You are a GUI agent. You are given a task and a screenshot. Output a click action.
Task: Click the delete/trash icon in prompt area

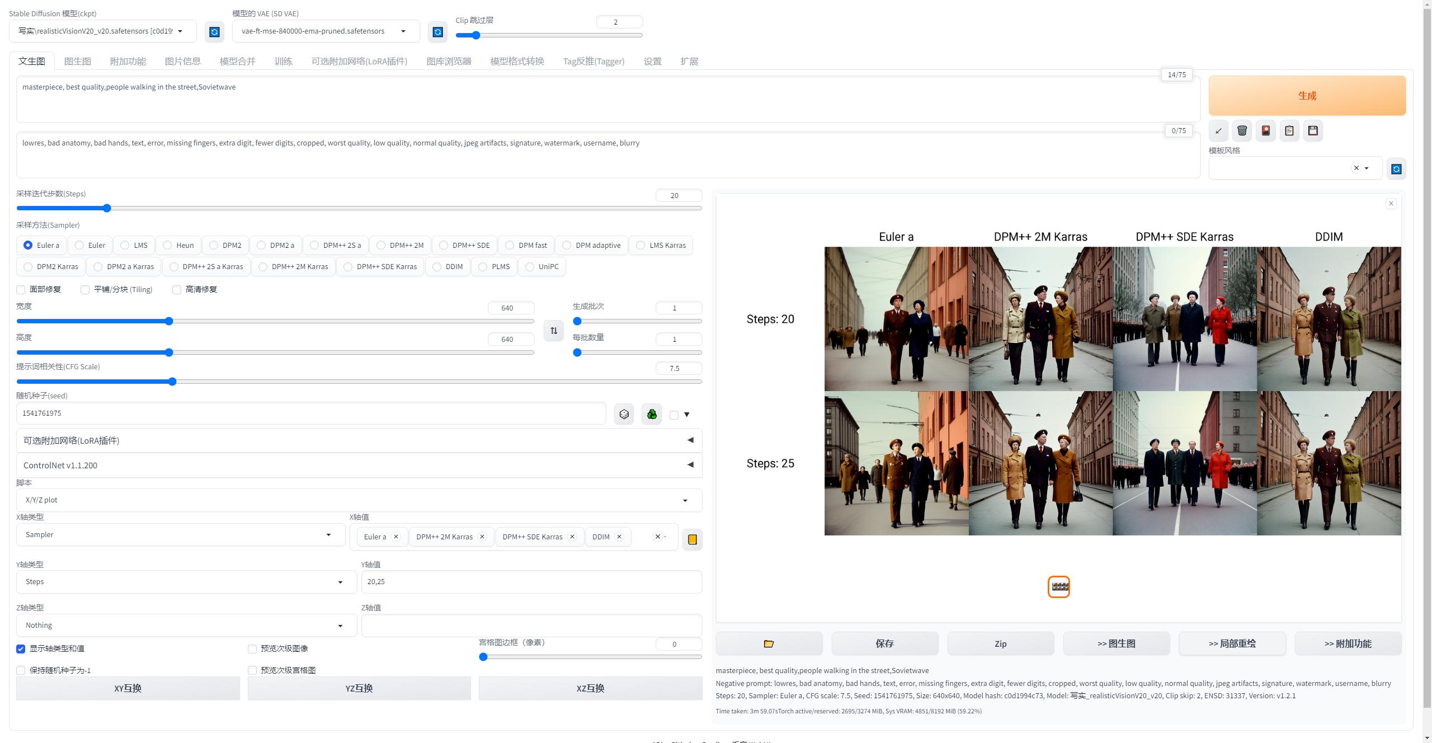click(1242, 131)
